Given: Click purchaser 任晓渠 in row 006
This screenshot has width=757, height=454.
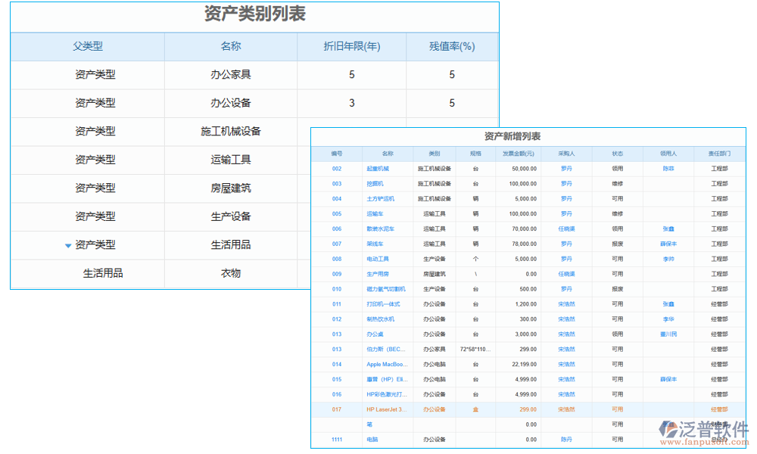Looking at the screenshot, I should tap(566, 229).
